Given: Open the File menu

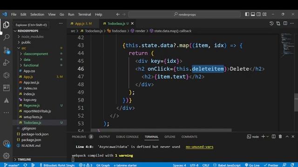Looking at the screenshot, I should tap(14, 14).
